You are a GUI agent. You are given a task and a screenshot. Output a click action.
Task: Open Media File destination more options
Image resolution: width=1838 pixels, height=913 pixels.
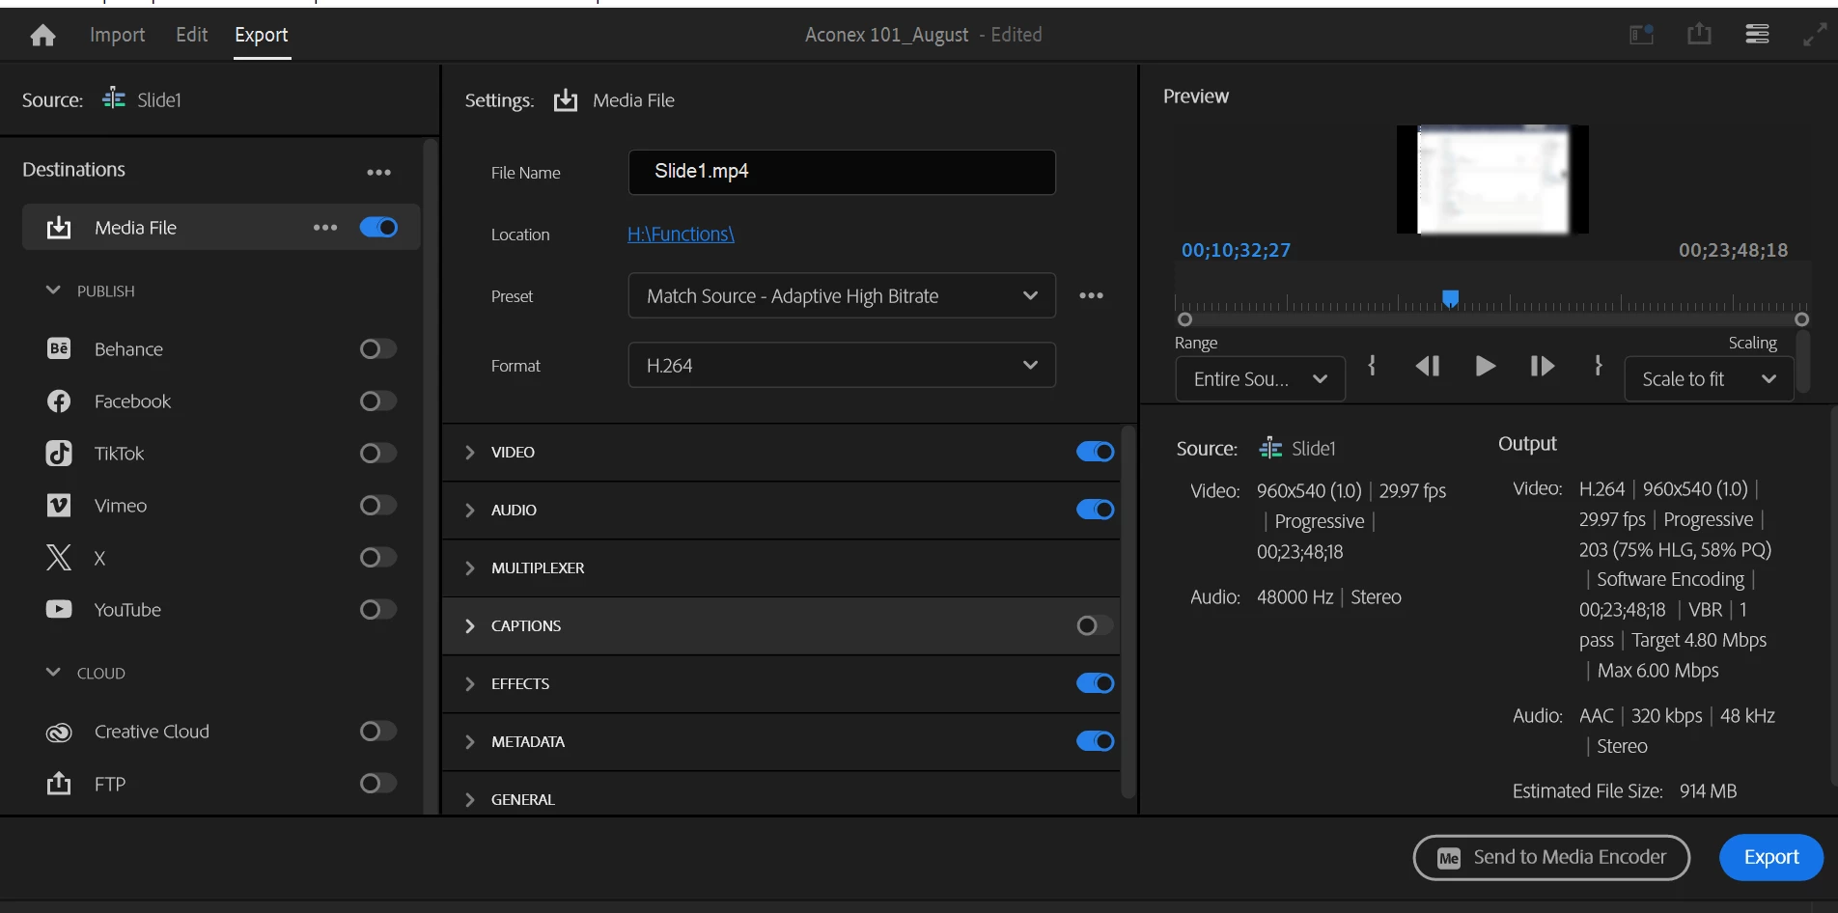[x=325, y=228]
